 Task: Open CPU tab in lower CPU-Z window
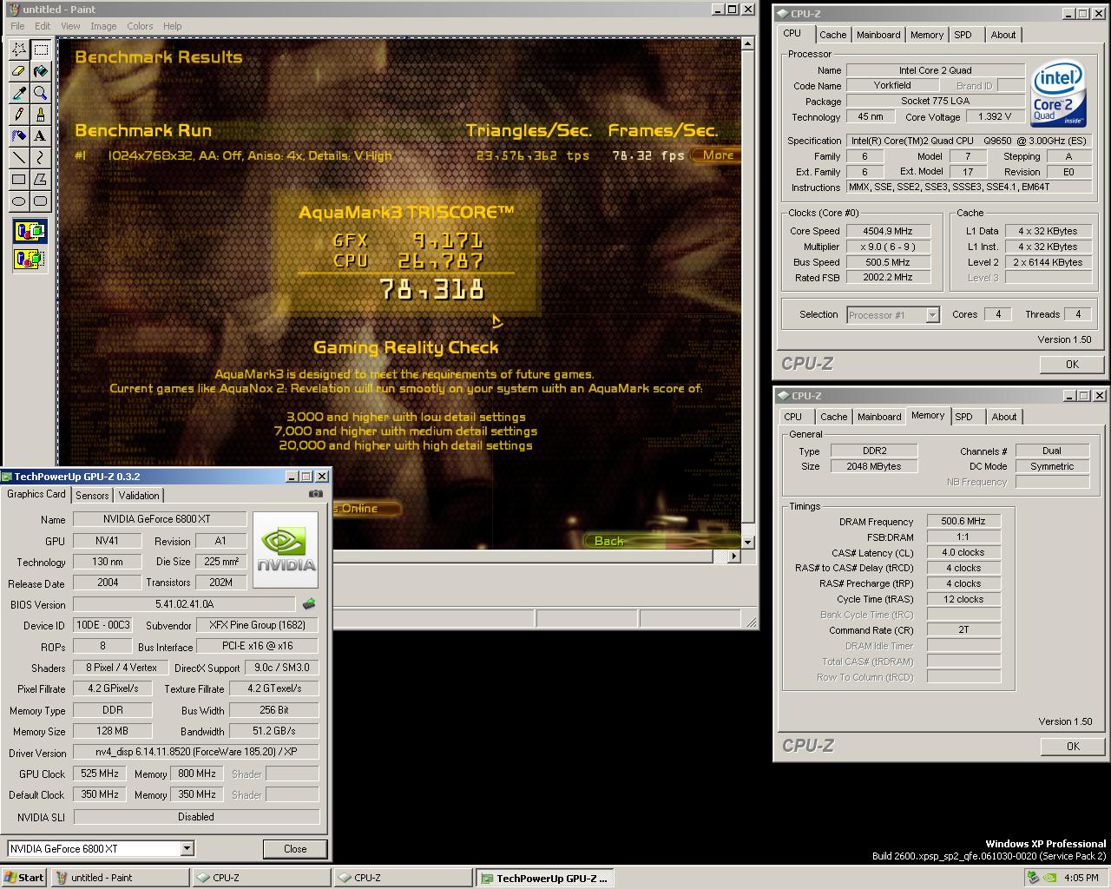point(793,417)
